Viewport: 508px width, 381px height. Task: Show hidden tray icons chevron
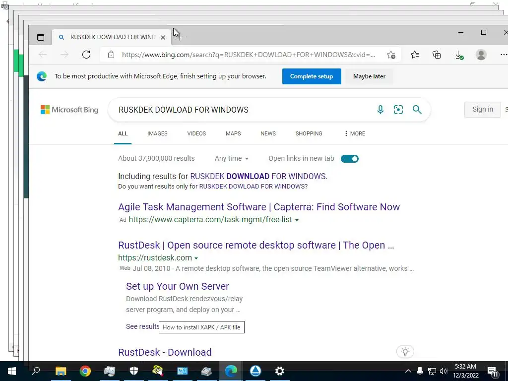coord(408,371)
